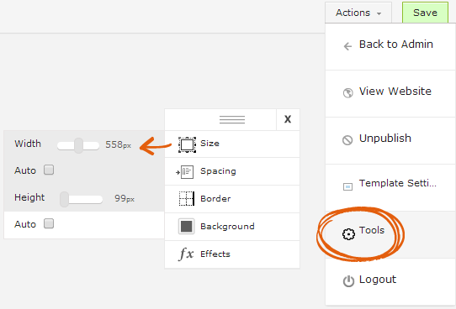Click the View Website globe icon
The height and width of the screenshot is (309, 456).
point(347,93)
